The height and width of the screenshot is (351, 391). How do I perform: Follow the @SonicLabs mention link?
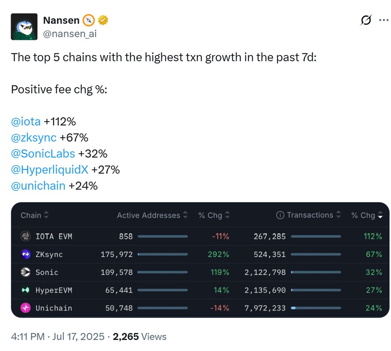click(x=43, y=153)
